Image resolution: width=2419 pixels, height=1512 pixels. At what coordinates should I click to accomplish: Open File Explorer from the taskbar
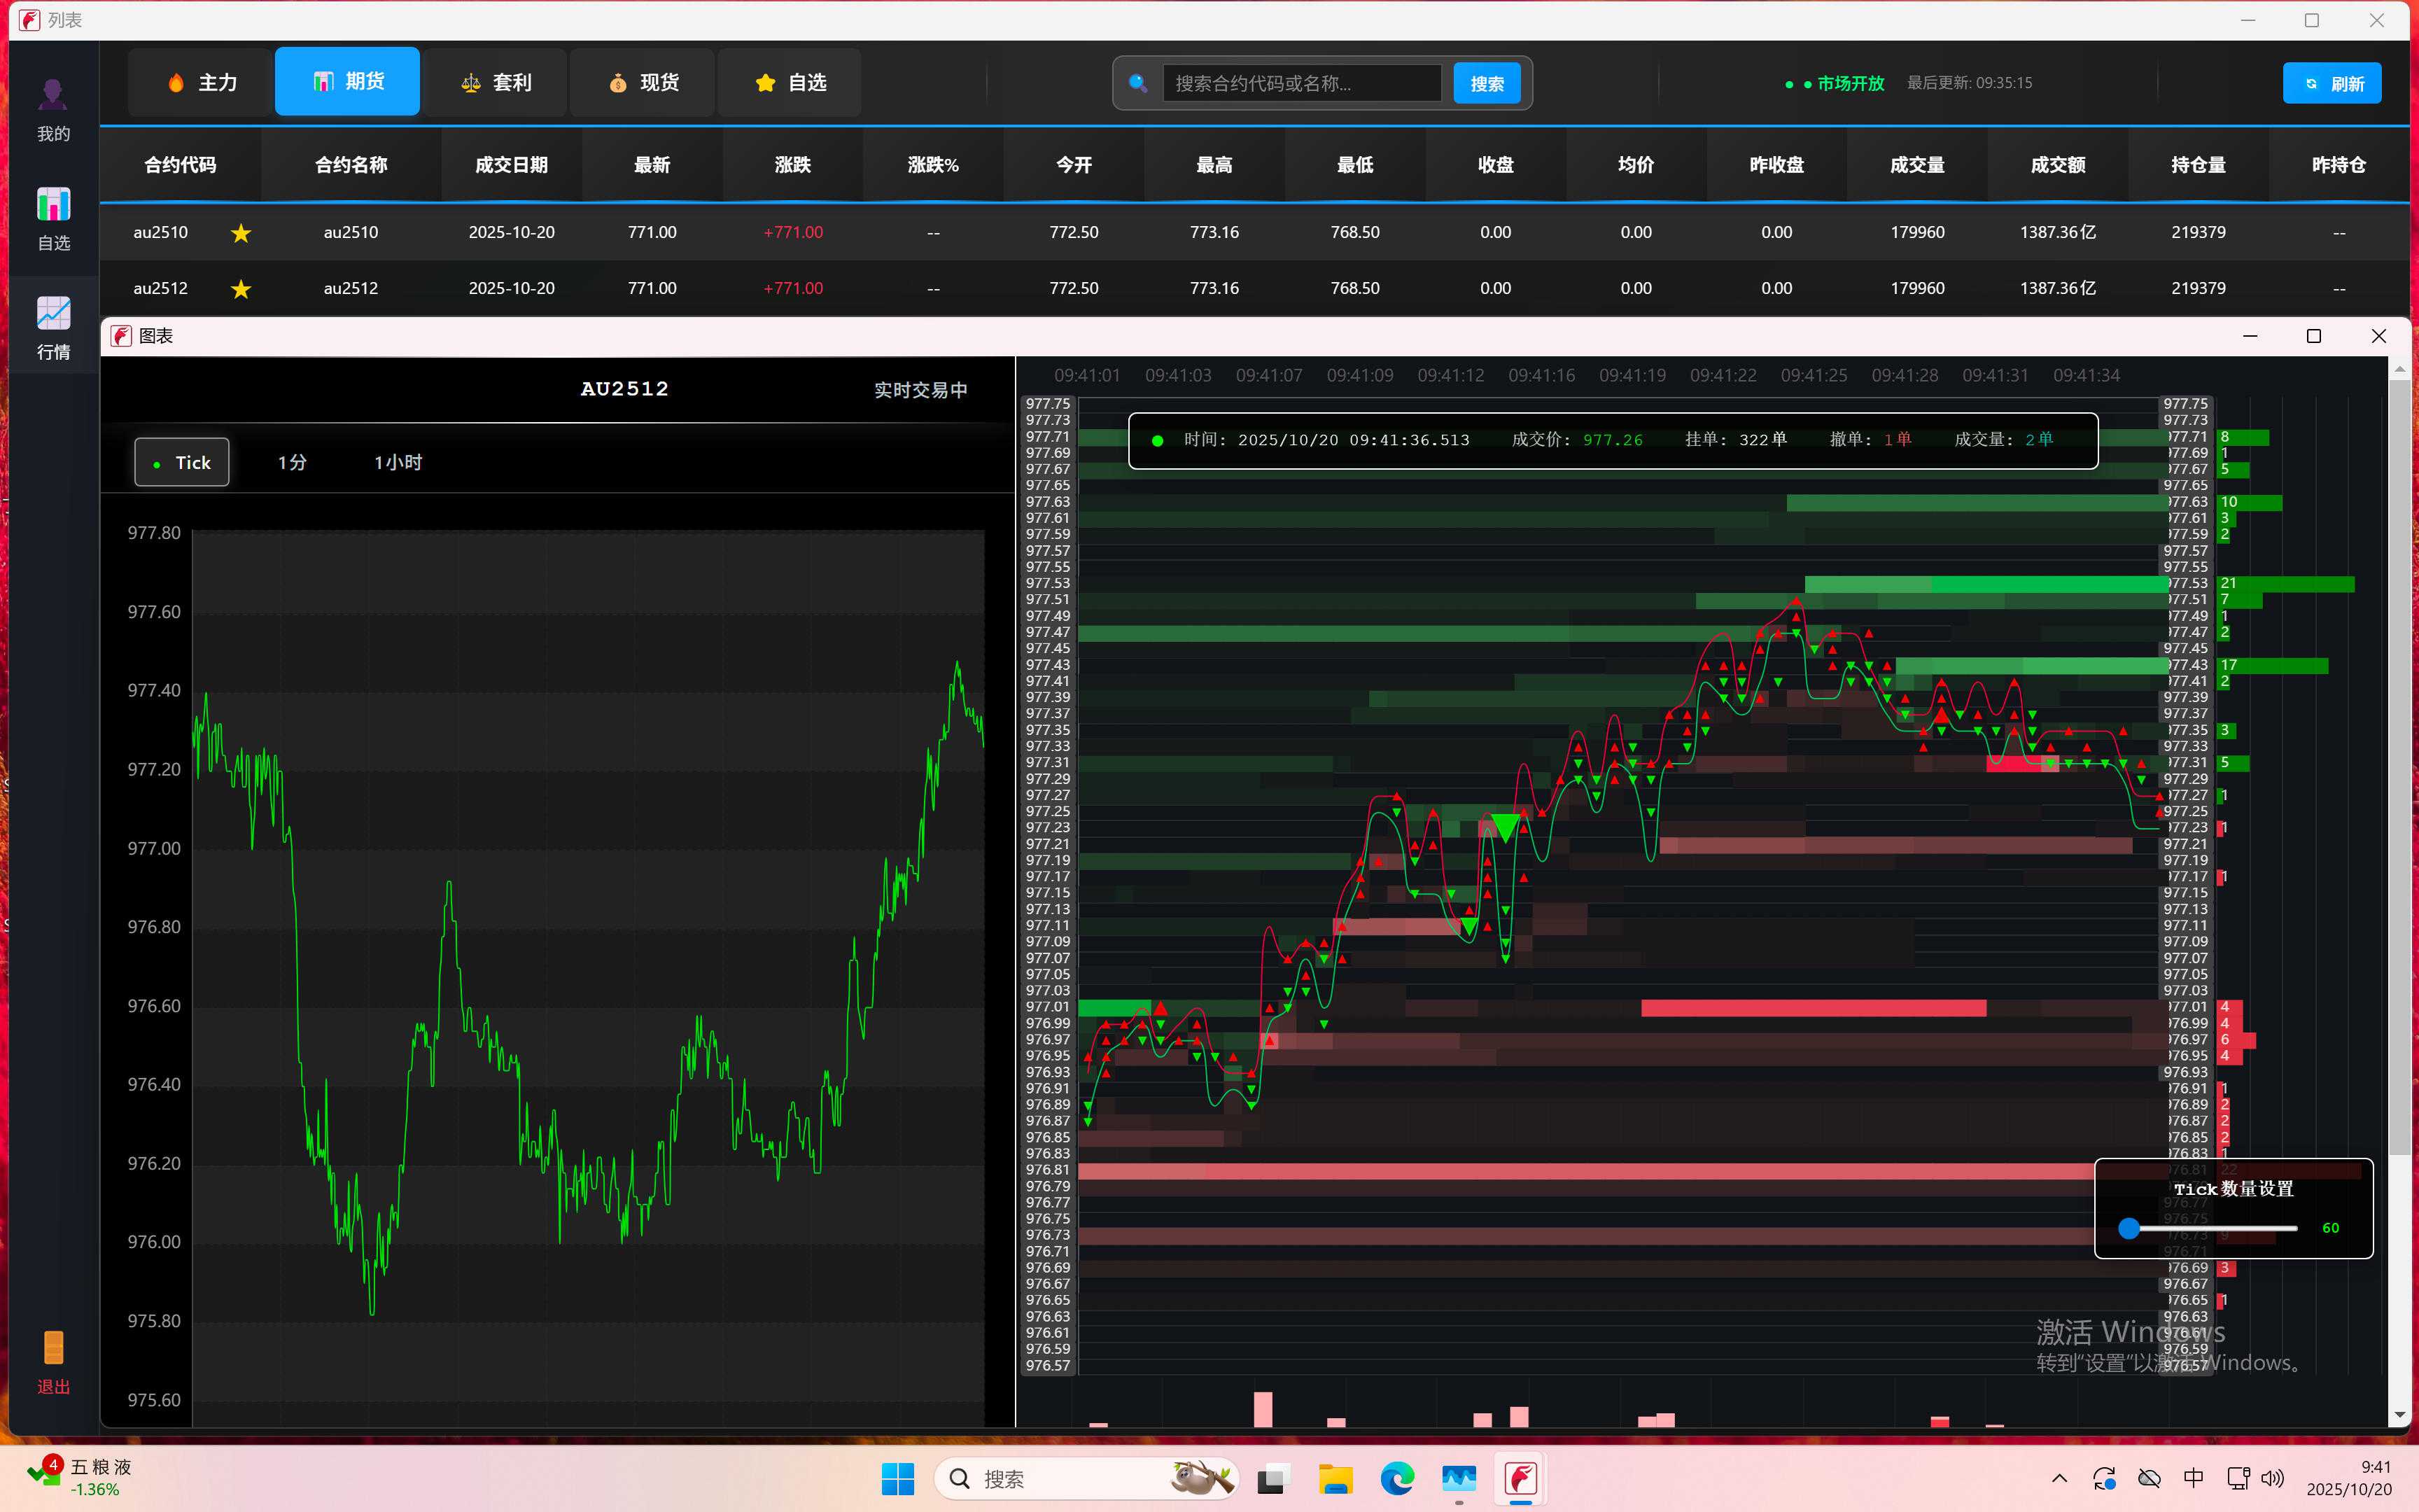pos(1335,1478)
